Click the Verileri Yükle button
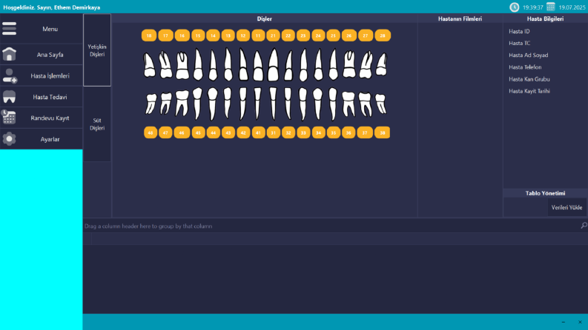 (x=566, y=207)
